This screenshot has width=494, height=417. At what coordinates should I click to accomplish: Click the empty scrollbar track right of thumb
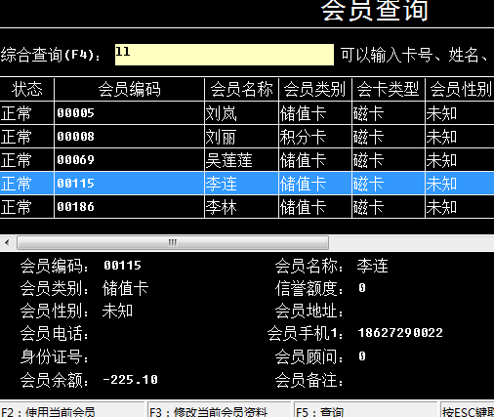click(x=411, y=242)
